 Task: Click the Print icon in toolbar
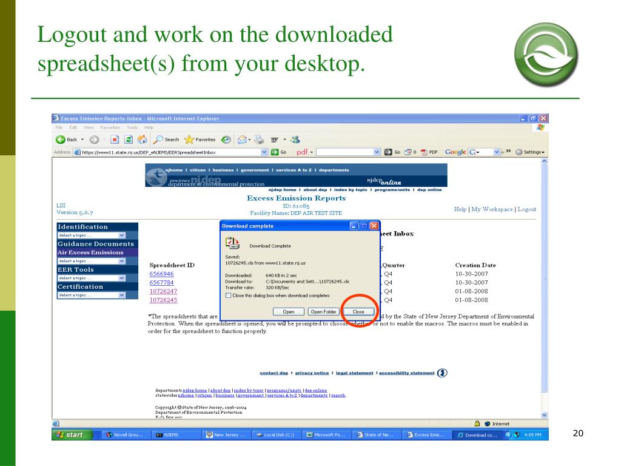[x=259, y=140]
